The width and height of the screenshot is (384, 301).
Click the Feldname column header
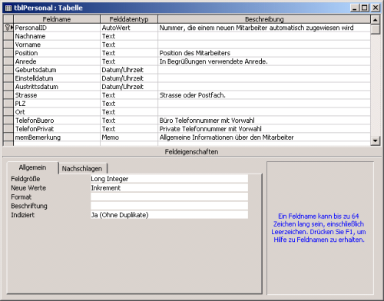[x=57, y=19]
